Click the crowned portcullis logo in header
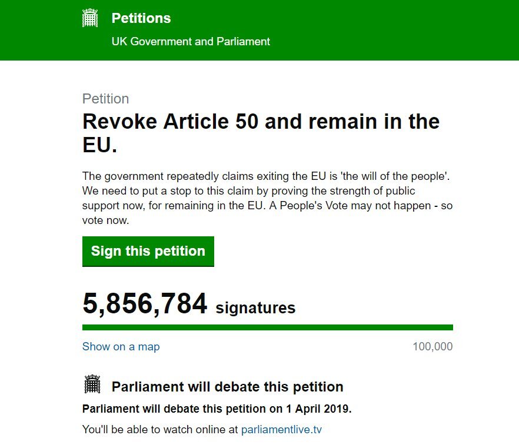 pos(90,18)
